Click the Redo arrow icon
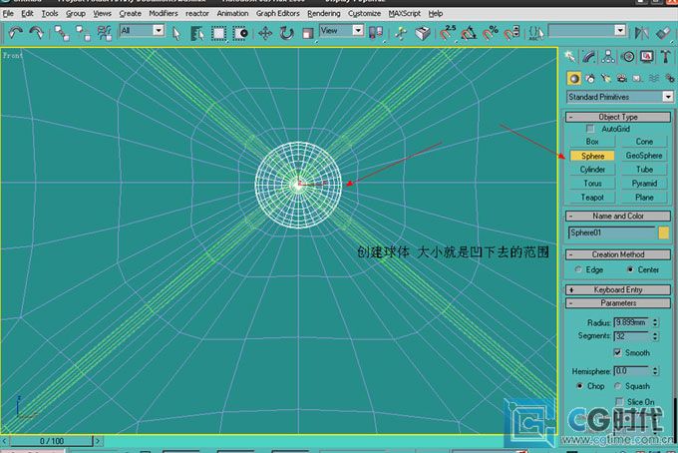This screenshot has height=453, width=678. (x=36, y=33)
